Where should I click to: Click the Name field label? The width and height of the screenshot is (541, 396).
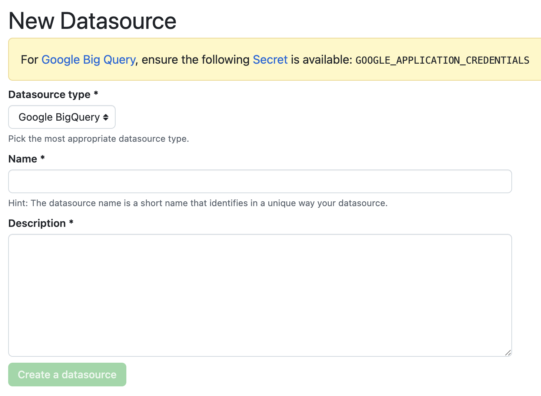click(x=26, y=159)
